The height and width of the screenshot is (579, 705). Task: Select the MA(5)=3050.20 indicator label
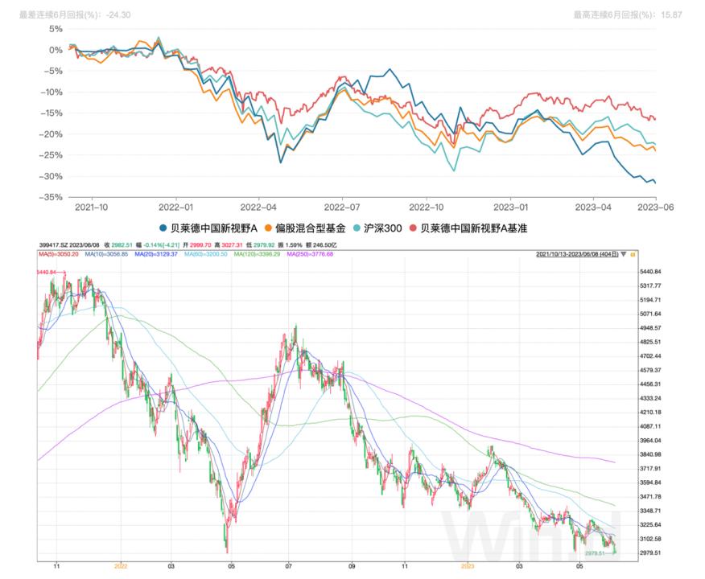click(x=59, y=254)
